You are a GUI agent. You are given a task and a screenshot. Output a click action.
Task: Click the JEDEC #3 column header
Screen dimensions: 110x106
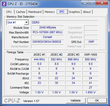click(x=73, y=55)
